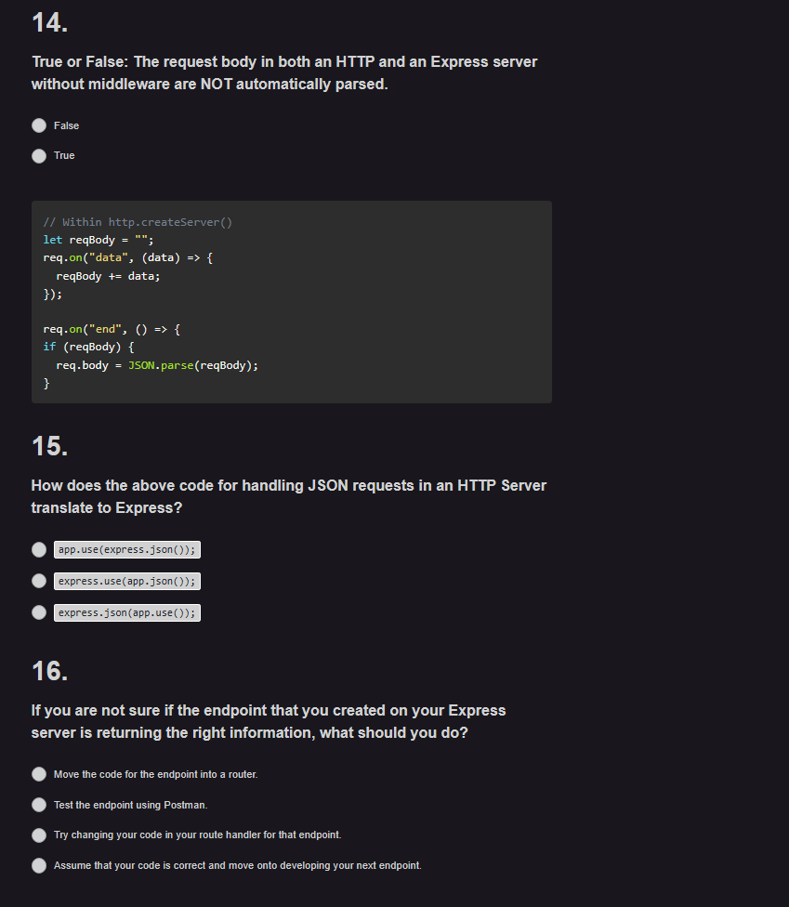
Task: Choose the express.use(app.json()); answer
Action: [x=39, y=581]
